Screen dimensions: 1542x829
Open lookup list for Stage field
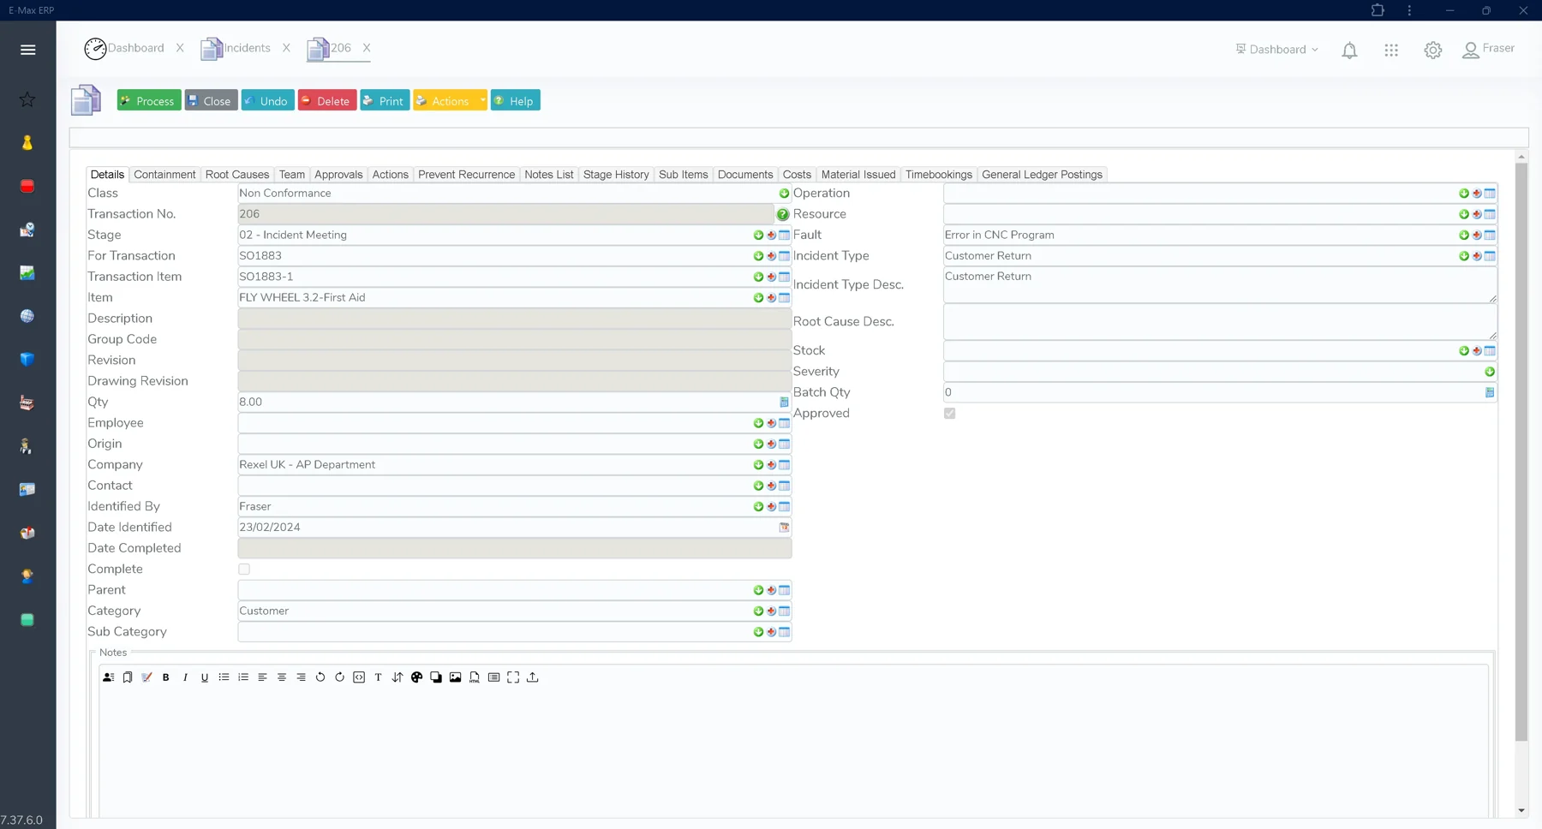(x=784, y=236)
